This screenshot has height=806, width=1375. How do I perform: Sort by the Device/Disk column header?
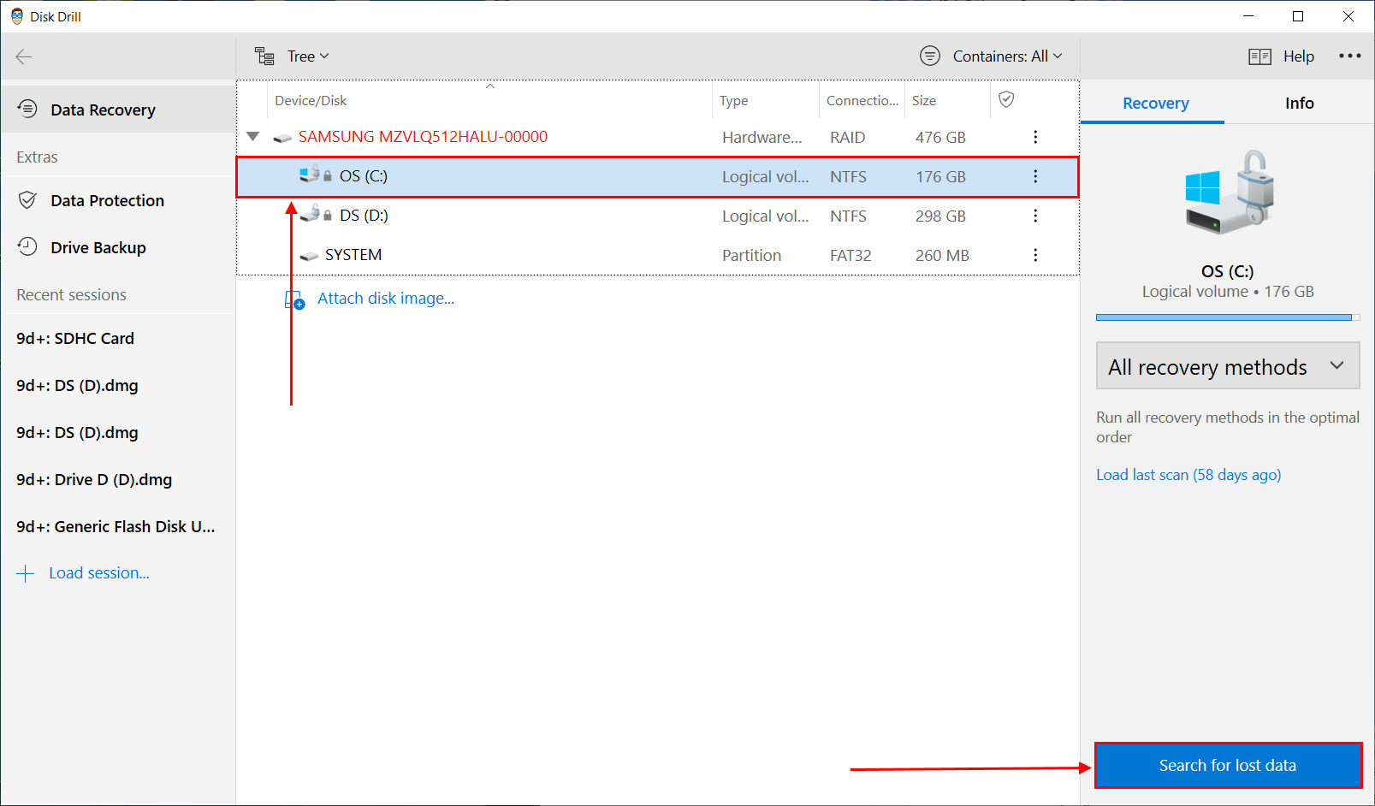[x=311, y=101]
